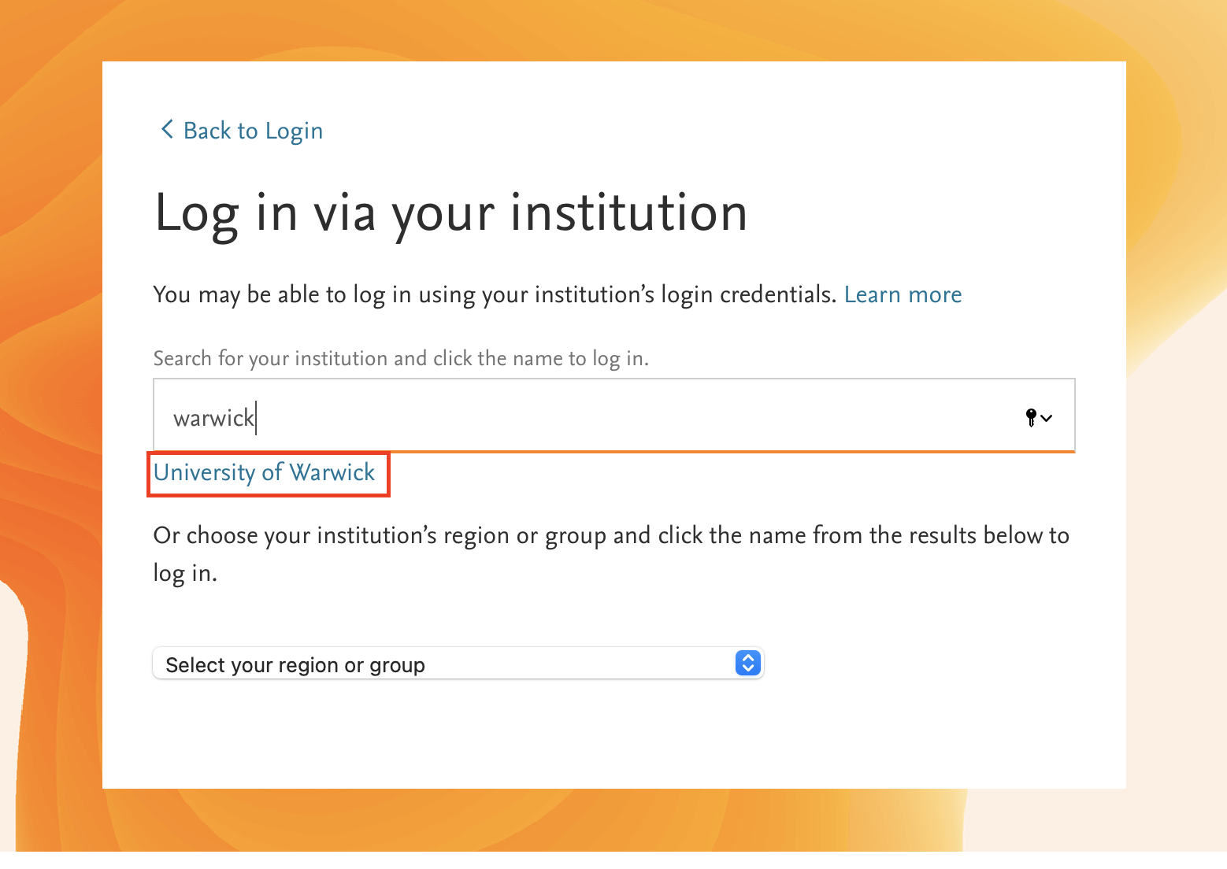
Task: Click the orange underline below search field
Action: coord(709,452)
